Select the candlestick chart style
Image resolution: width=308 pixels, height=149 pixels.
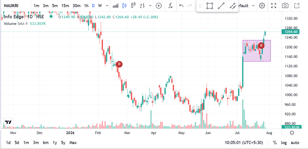124,6
